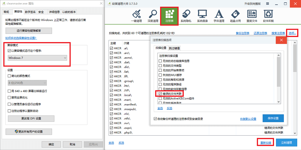Open the 一键清理 one-click clean tool
This screenshot has width=301, height=150.
tap(136, 16)
